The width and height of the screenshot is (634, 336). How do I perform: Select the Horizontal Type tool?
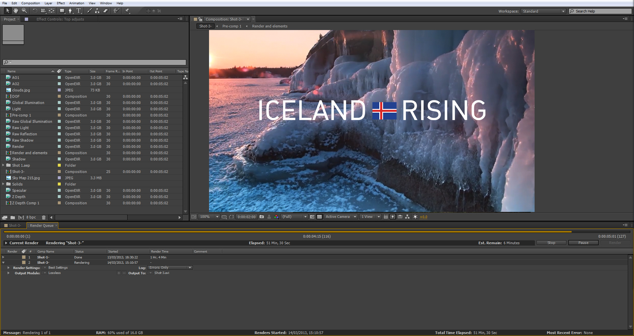click(79, 11)
